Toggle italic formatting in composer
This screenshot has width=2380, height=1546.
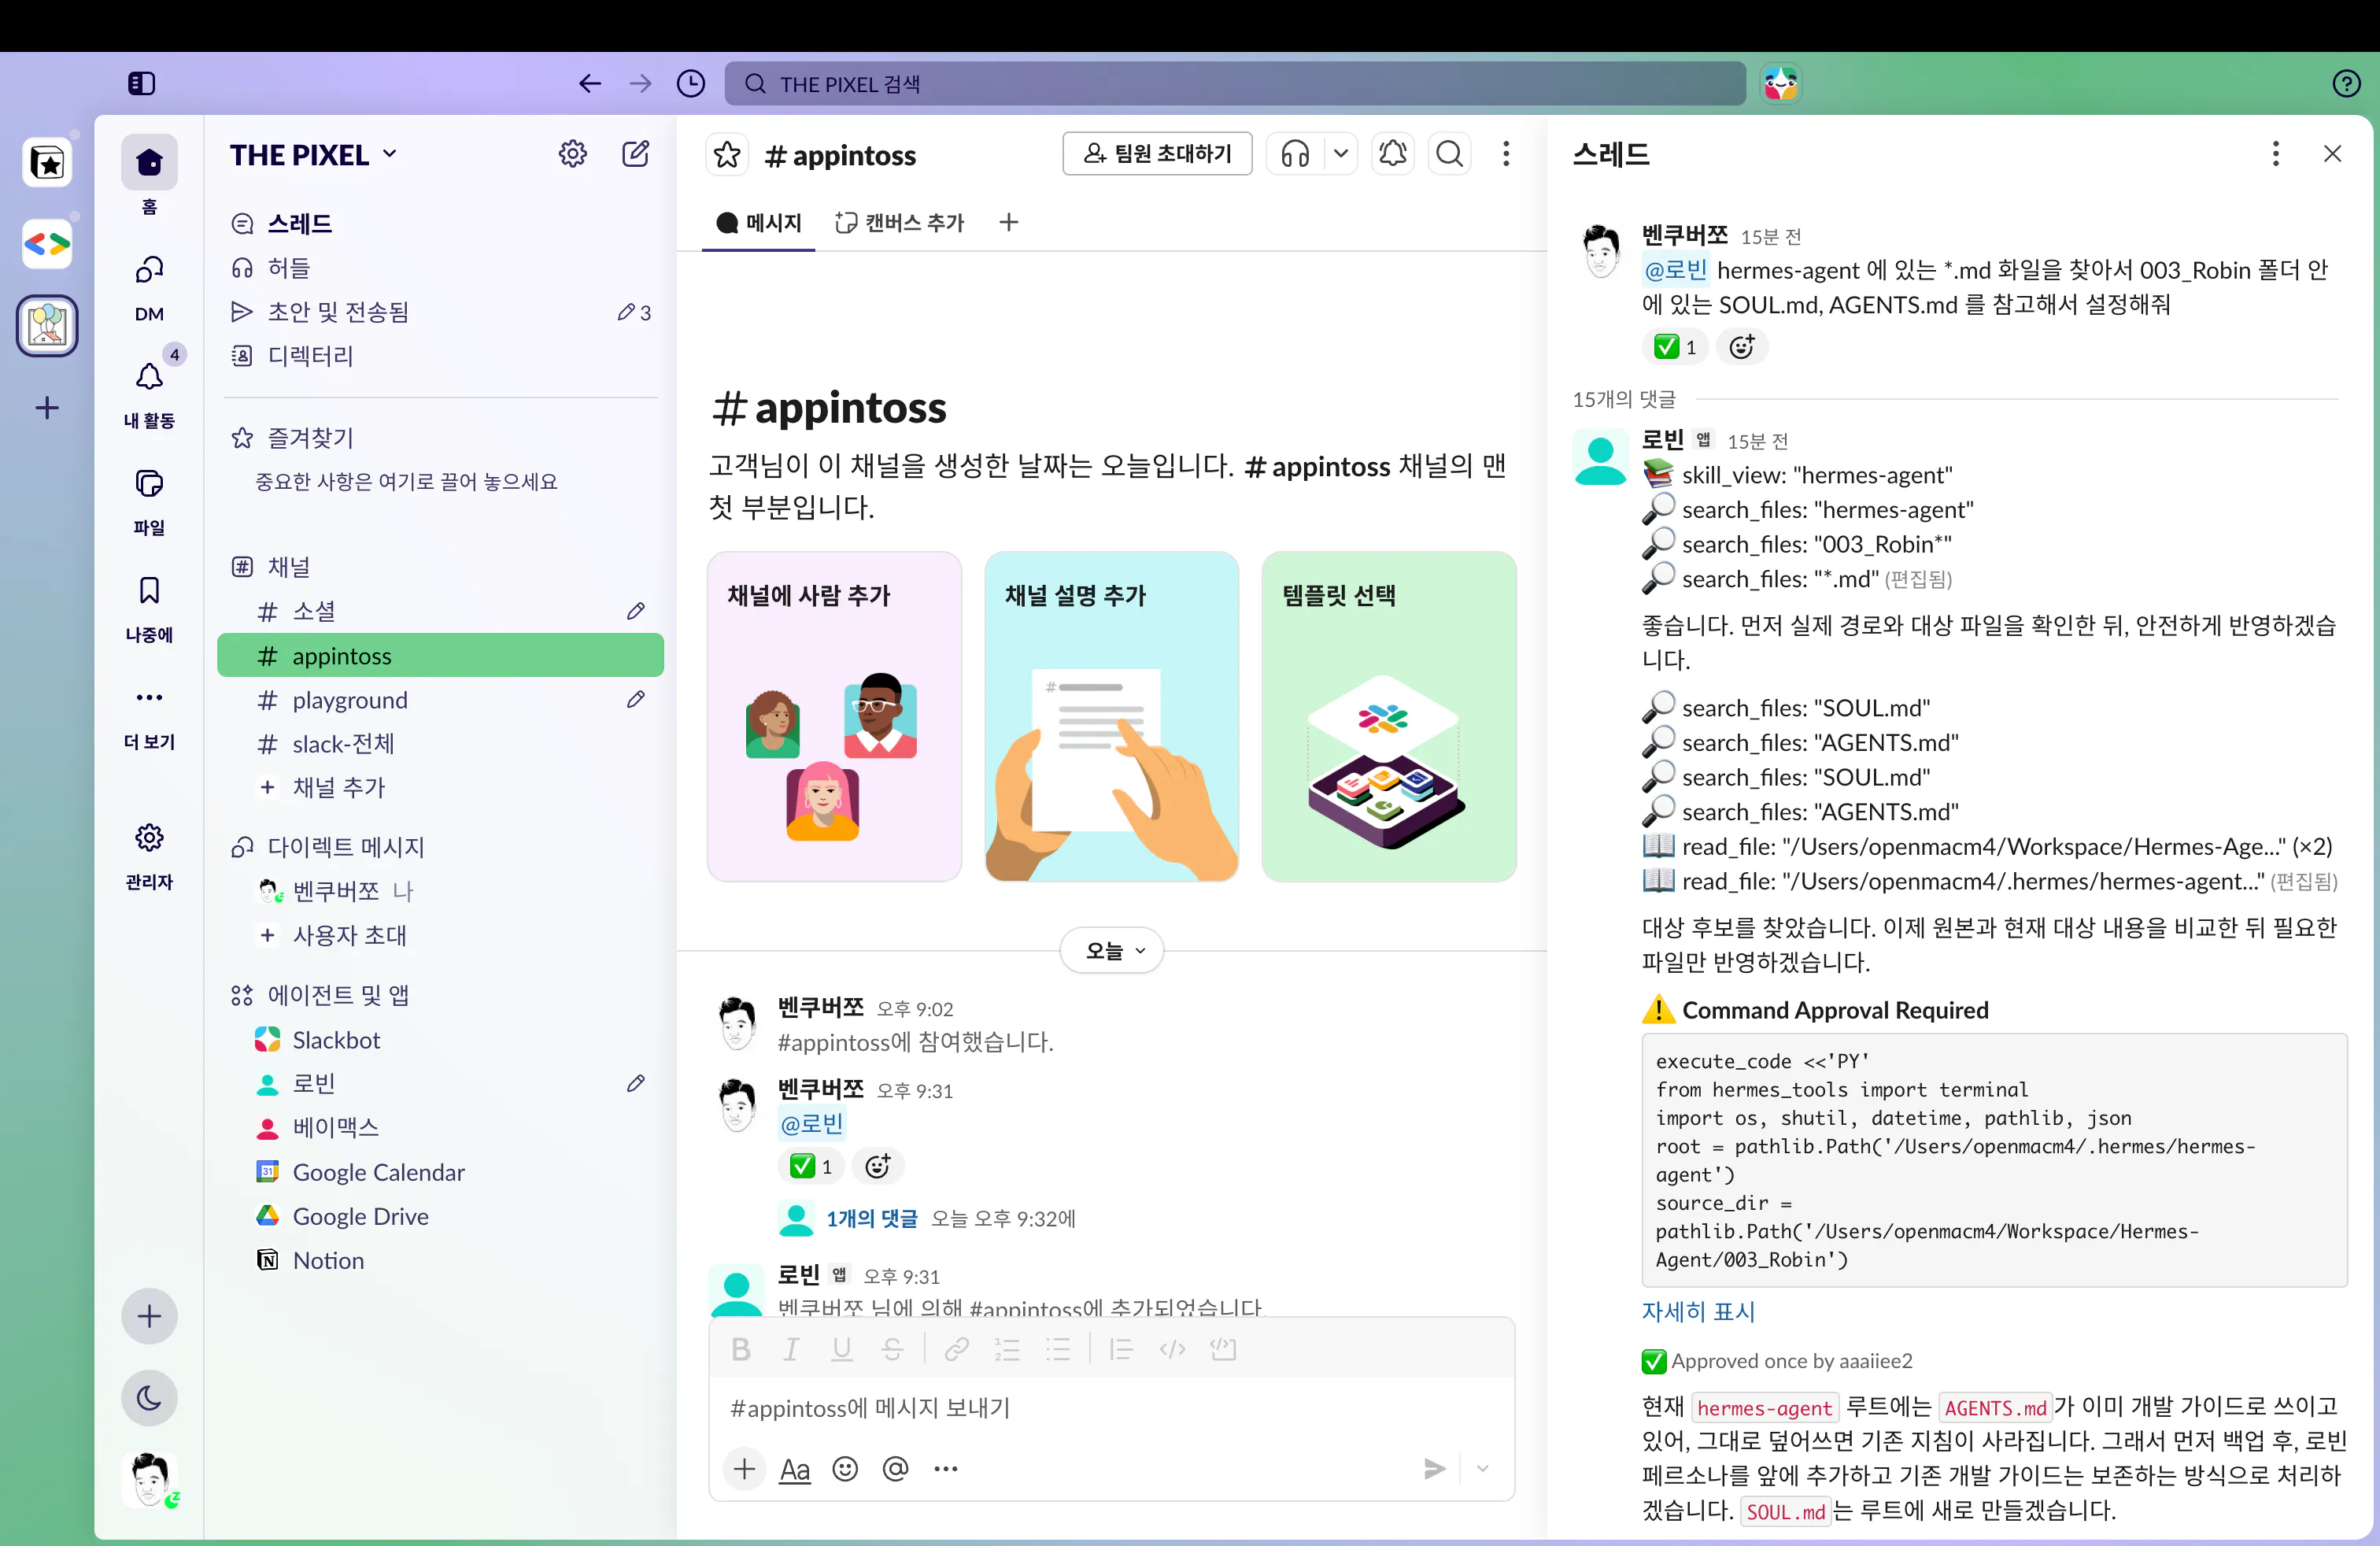[x=791, y=1350]
